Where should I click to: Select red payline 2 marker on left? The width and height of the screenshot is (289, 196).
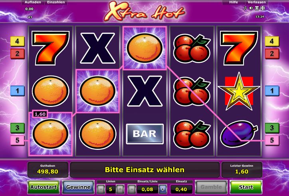(17, 54)
